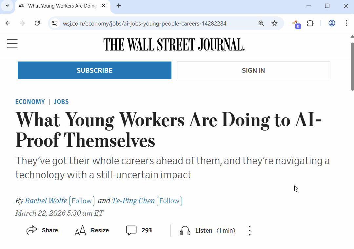Bookmark this page with the star icon
354x249 pixels.
pos(275,23)
